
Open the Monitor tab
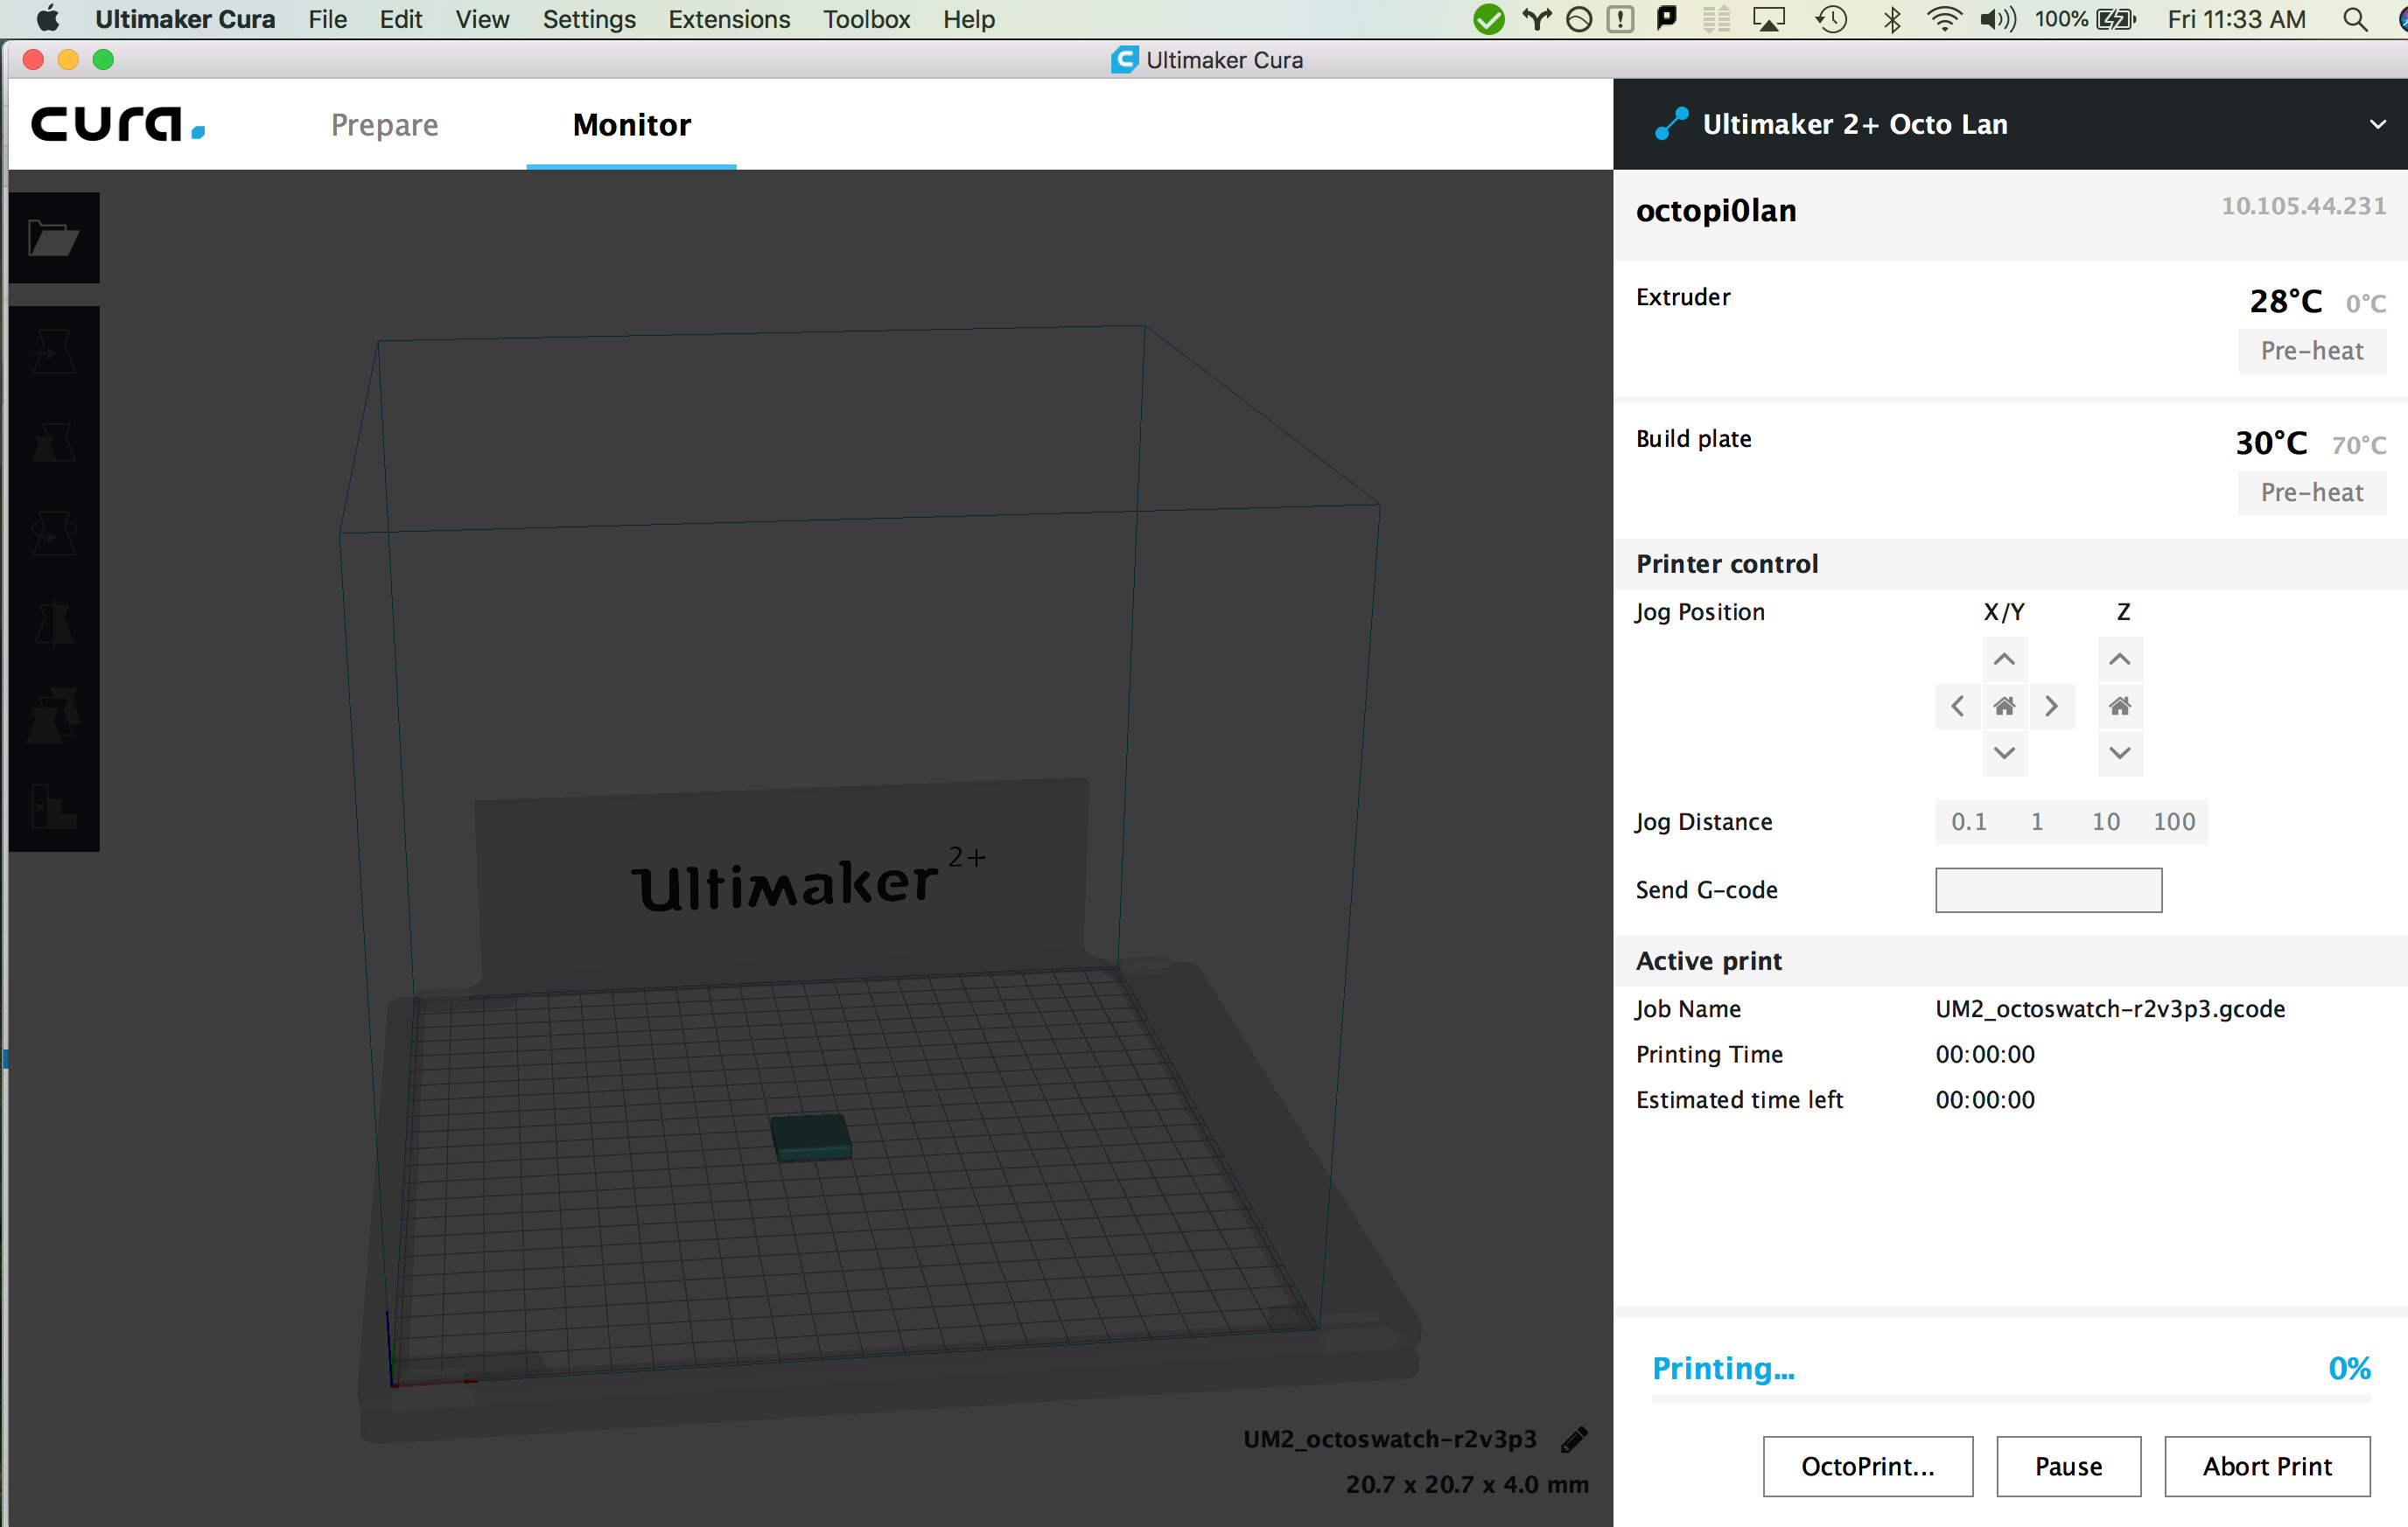(x=632, y=126)
